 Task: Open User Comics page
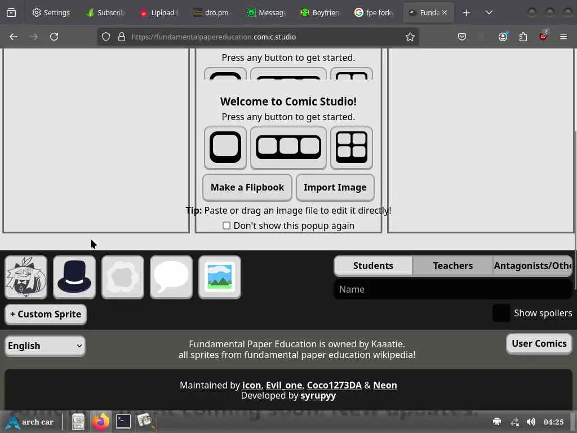point(539,343)
